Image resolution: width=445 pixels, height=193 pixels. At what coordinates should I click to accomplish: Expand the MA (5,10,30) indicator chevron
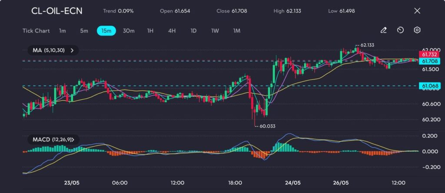point(72,50)
